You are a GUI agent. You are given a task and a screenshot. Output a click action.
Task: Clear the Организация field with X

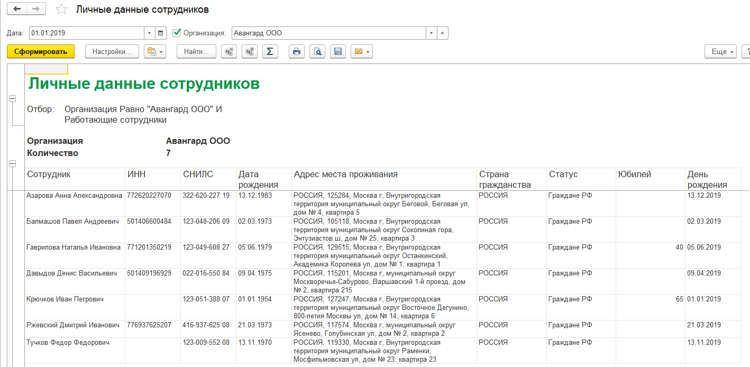(x=443, y=33)
